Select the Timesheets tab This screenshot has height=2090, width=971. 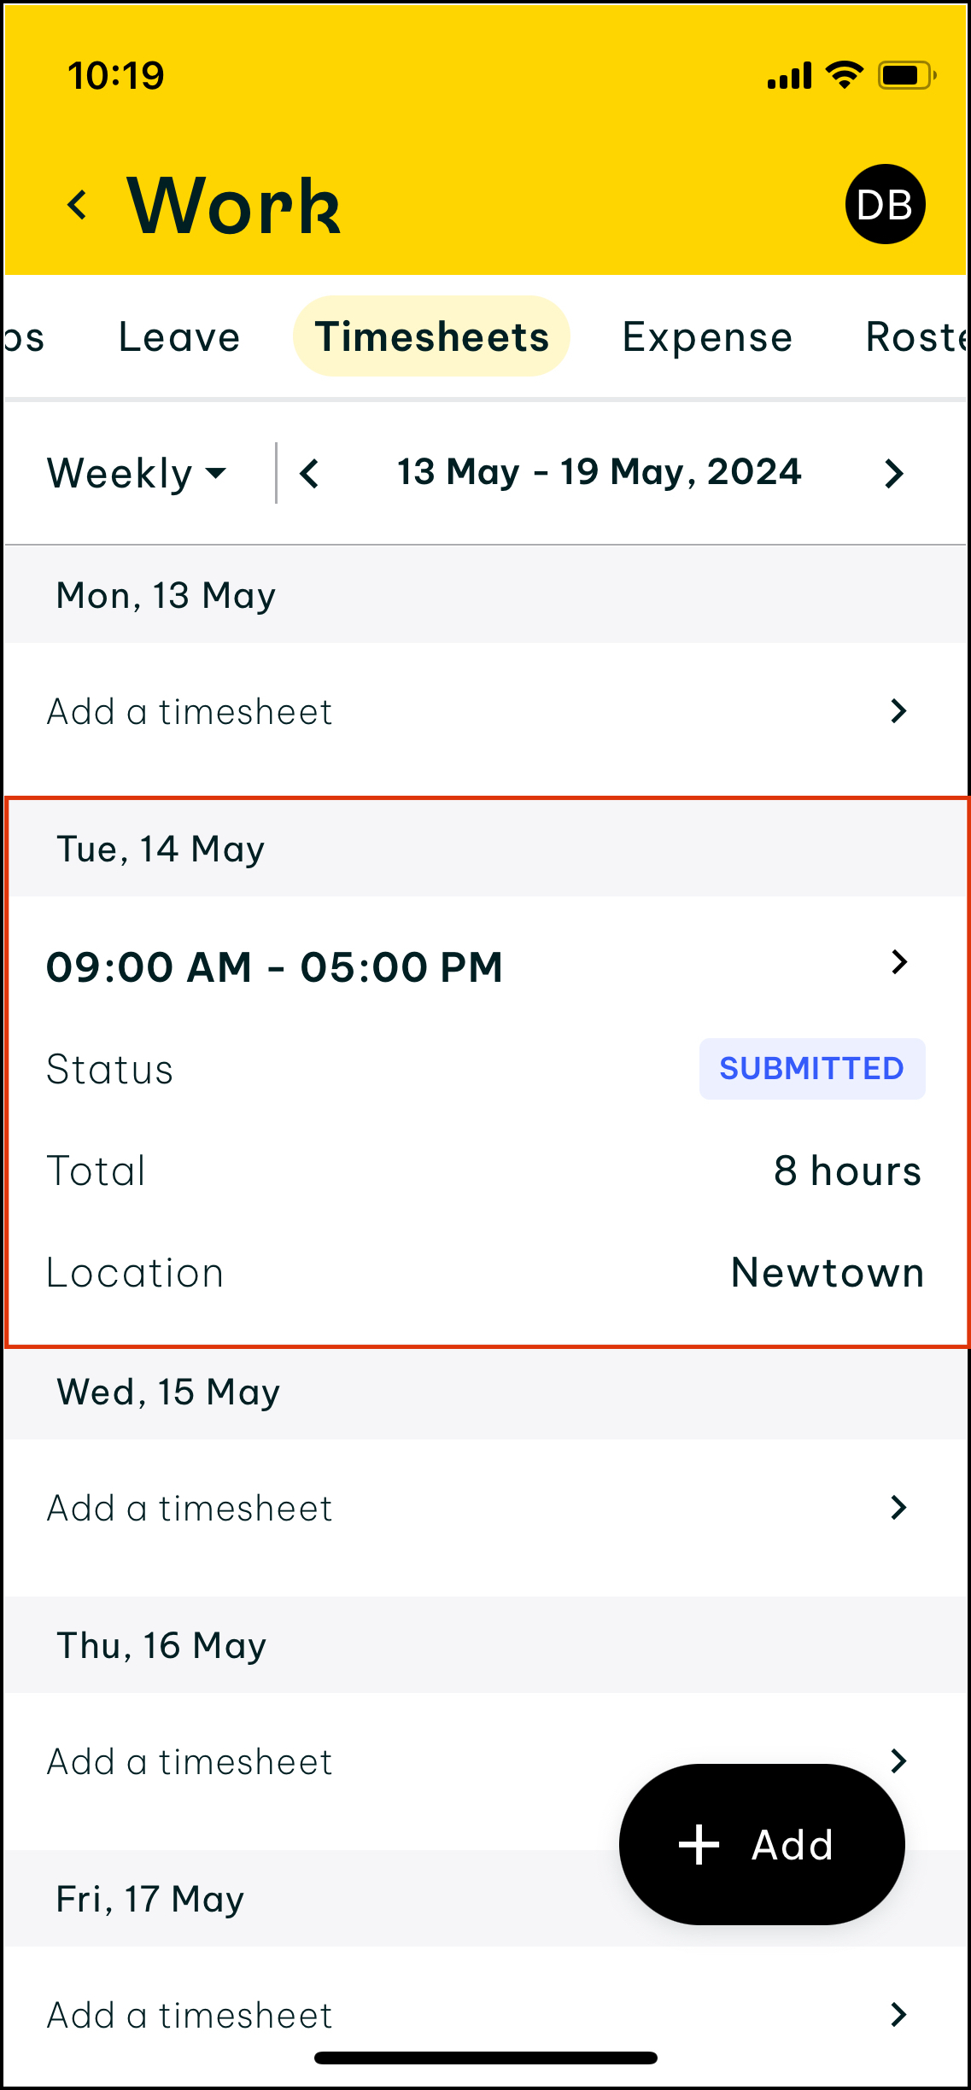click(x=431, y=336)
